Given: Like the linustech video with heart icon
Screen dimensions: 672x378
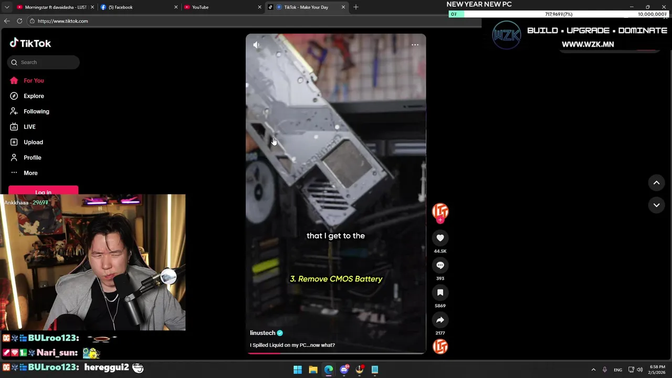Looking at the screenshot, I should click(440, 238).
